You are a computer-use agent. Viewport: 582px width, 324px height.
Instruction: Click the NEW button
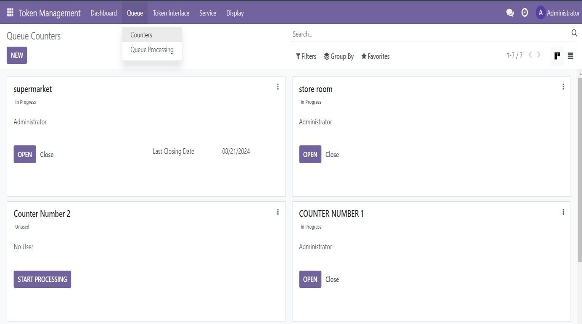[x=17, y=55]
